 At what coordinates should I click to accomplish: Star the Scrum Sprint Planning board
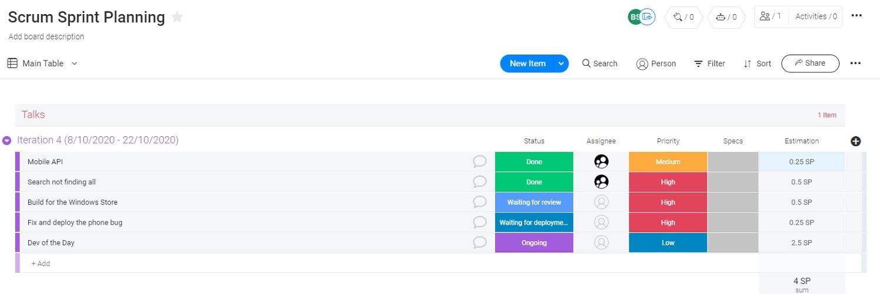[177, 18]
